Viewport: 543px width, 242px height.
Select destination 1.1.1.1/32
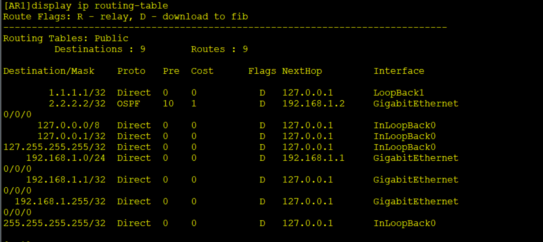click(77, 92)
